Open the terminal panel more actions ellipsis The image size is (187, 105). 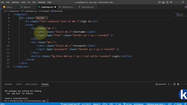(182, 84)
